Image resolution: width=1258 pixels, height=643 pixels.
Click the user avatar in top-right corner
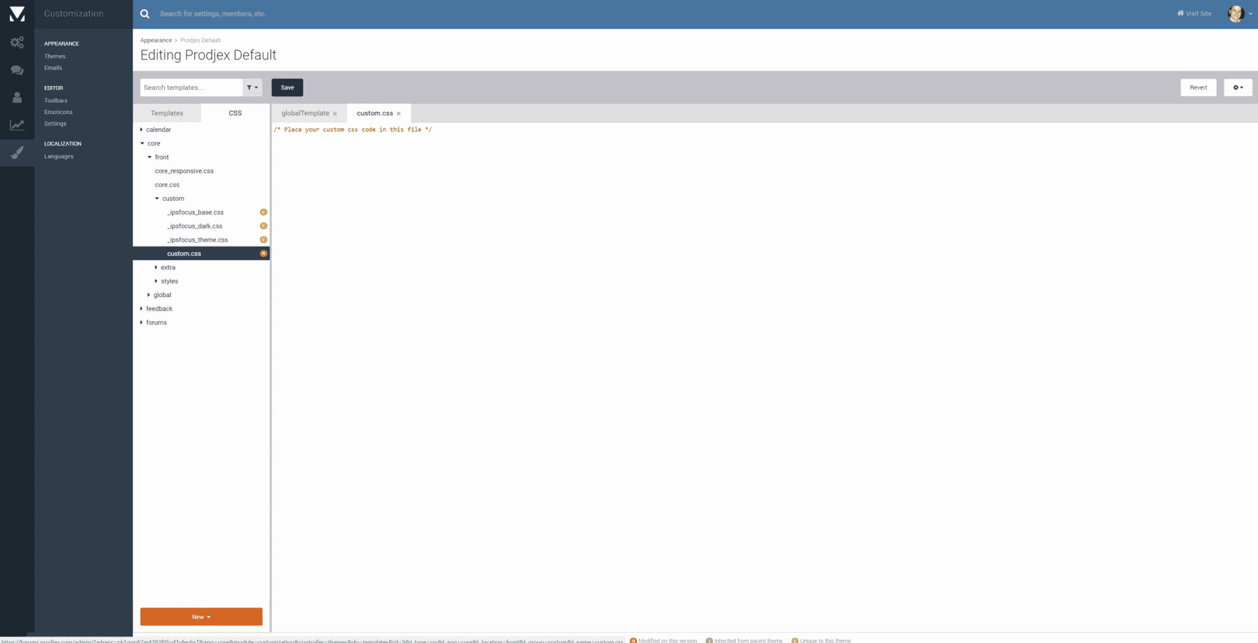[1235, 14]
